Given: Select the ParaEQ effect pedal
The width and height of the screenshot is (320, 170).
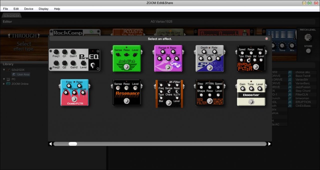Looking at the screenshot, I should (x=74, y=60).
